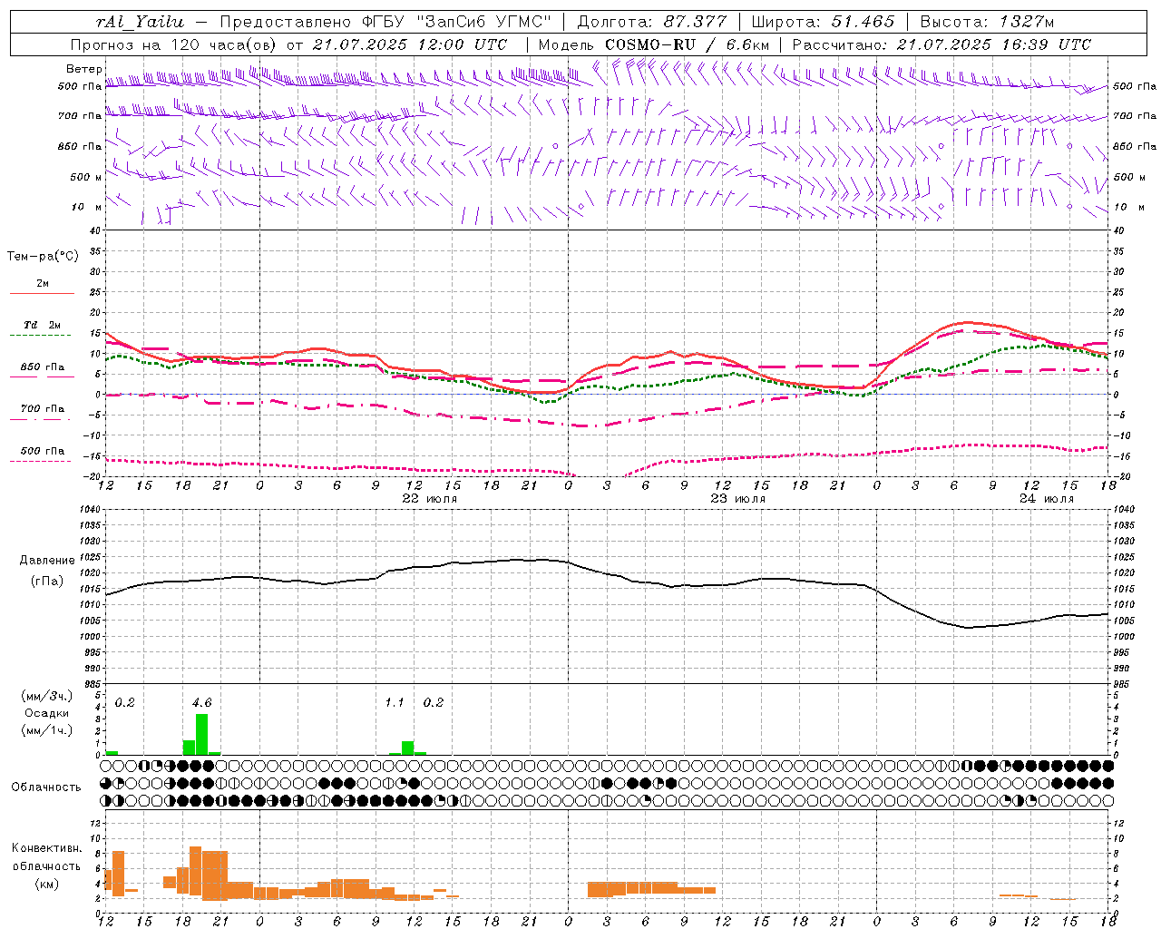
Task: Click left '500 гПа' wind level label
Action: tap(80, 86)
